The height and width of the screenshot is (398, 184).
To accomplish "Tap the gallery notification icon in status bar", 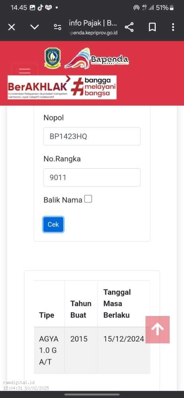I will 32,8.
